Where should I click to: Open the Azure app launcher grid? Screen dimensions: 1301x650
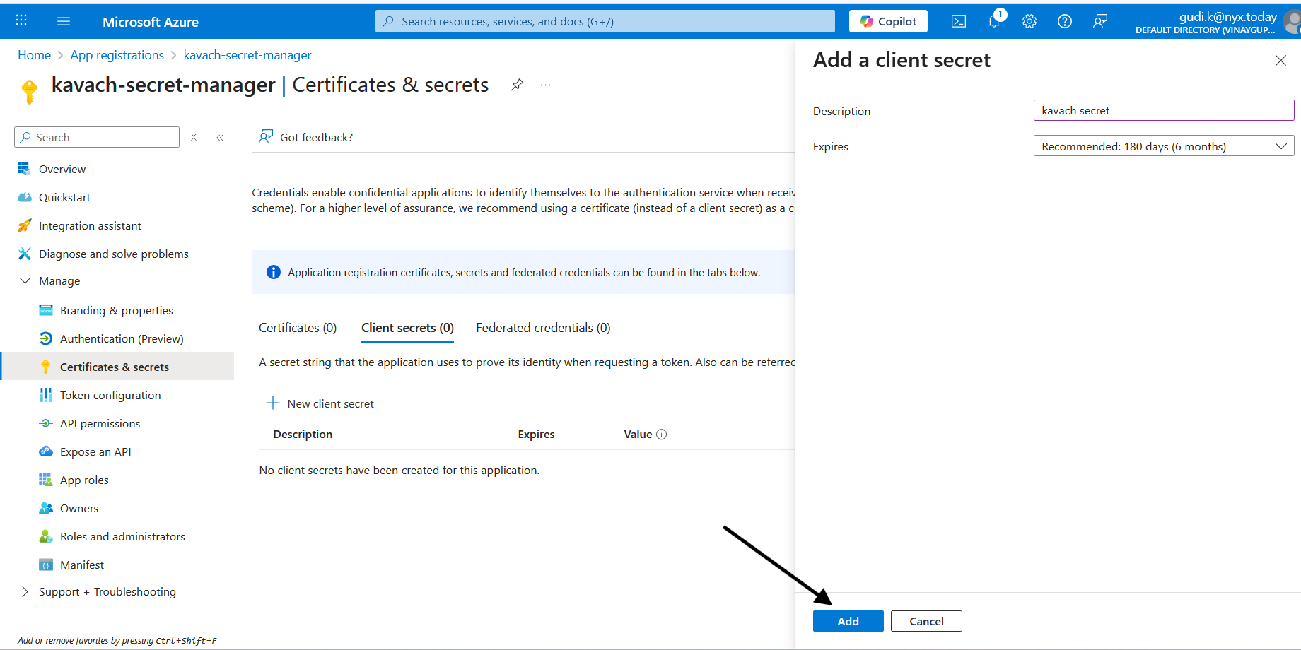pos(21,20)
